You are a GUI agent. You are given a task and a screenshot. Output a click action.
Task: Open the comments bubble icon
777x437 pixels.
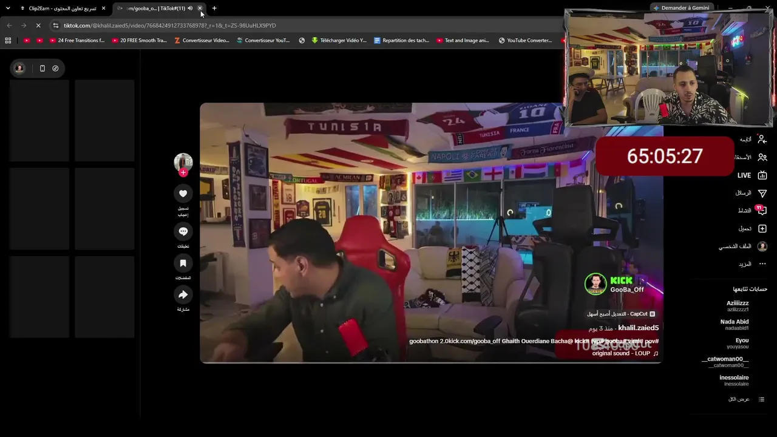coord(183,231)
